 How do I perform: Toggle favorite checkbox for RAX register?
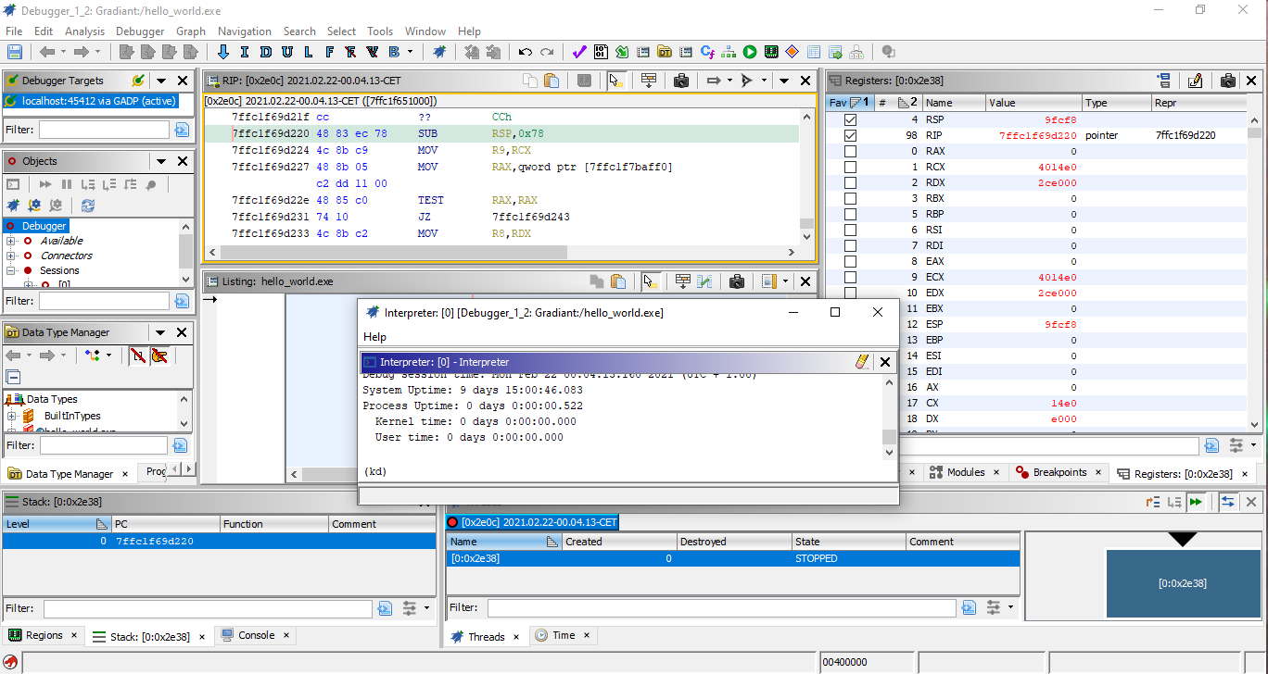(850, 151)
